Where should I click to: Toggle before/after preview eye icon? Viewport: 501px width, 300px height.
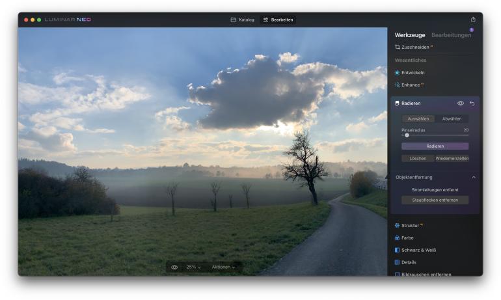coord(174,267)
